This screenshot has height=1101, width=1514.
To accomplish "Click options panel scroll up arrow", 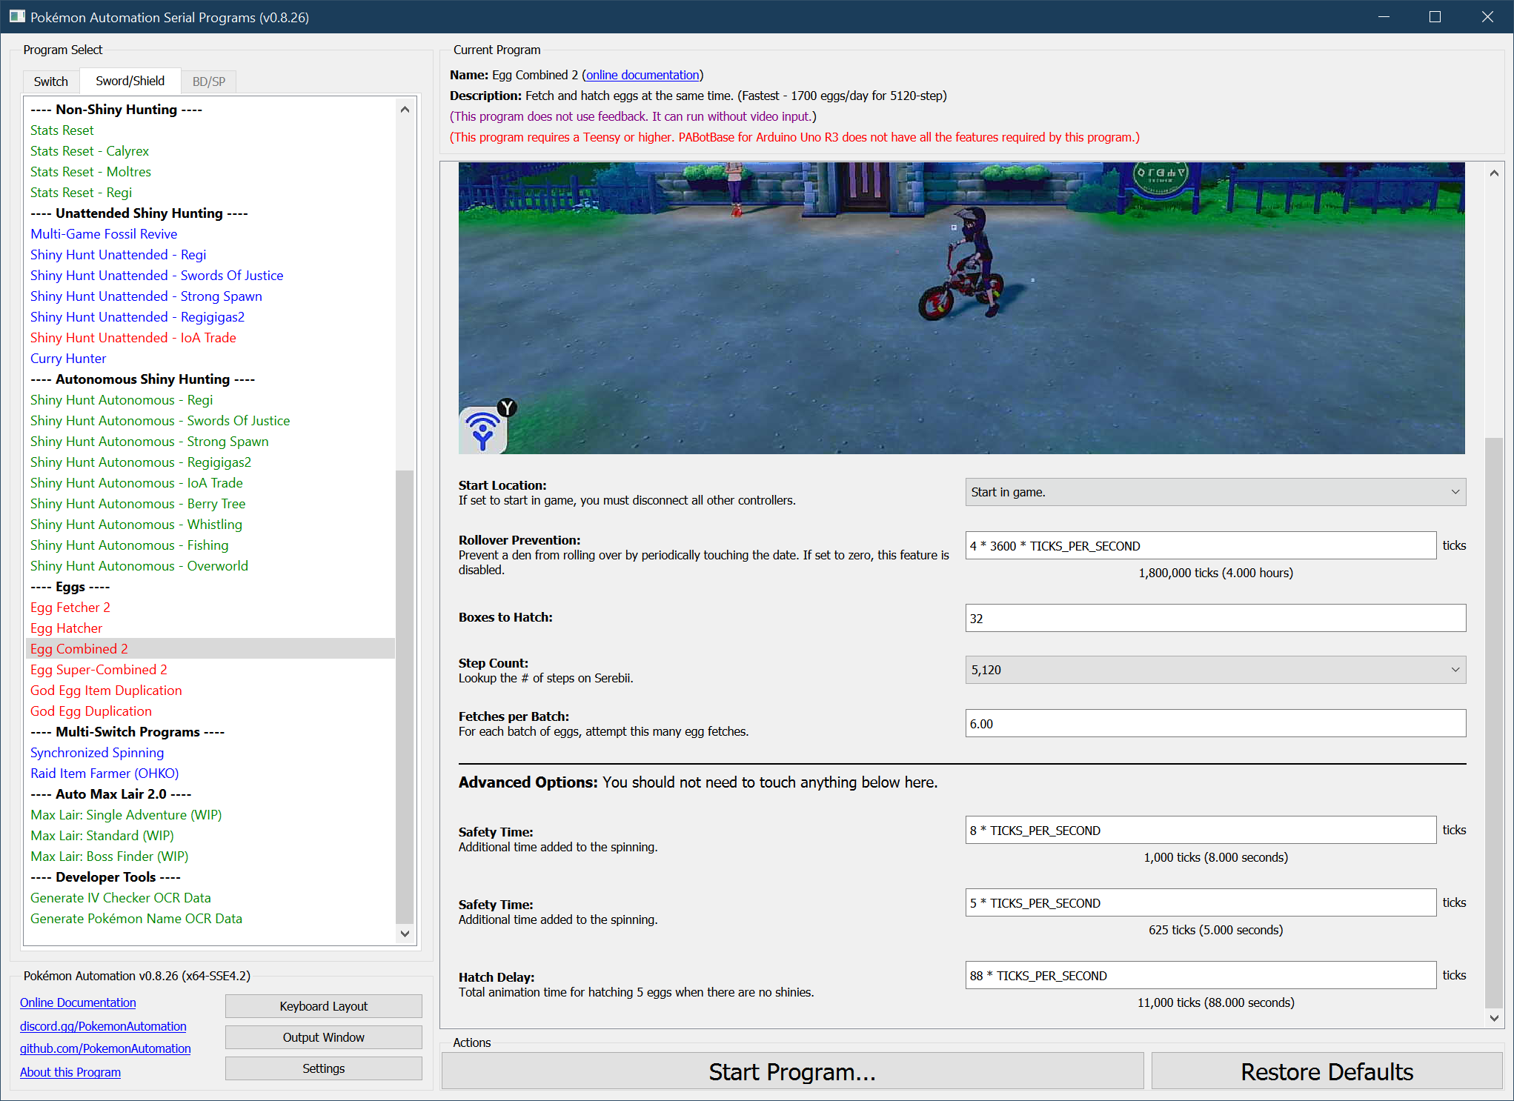I will pos(1494,173).
